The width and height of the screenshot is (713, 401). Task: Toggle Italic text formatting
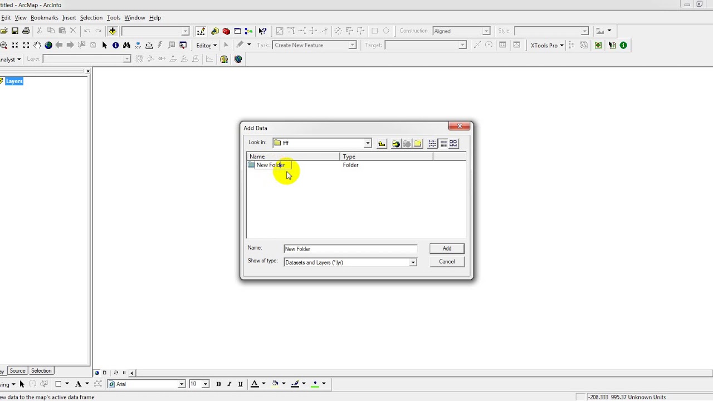coord(229,384)
